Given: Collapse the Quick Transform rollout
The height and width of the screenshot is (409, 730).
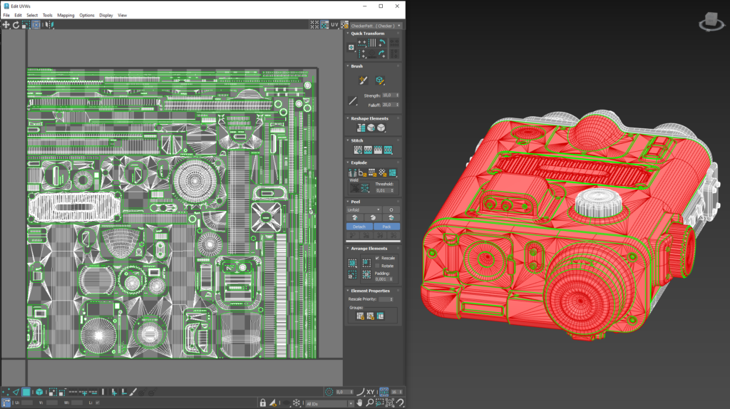Looking at the screenshot, I should pyautogui.click(x=367, y=33).
